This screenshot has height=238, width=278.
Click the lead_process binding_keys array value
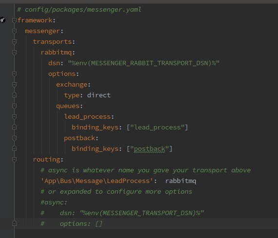pos(157,128)
